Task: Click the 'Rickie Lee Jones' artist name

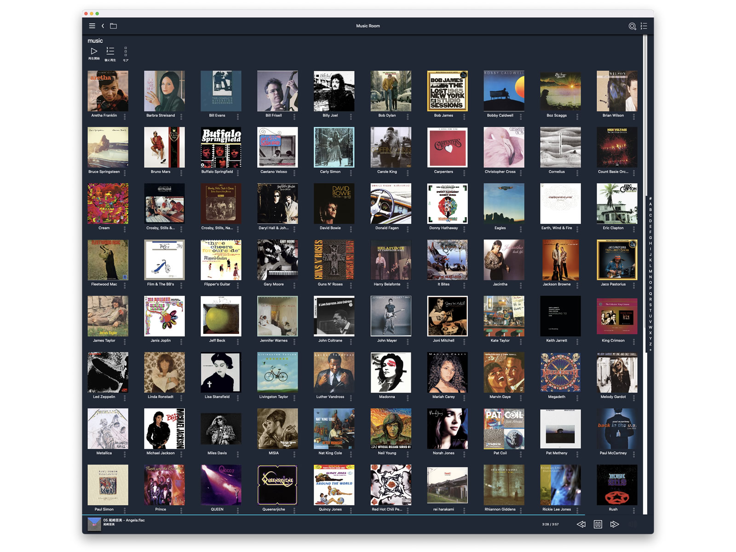Action: click(557, 509)
